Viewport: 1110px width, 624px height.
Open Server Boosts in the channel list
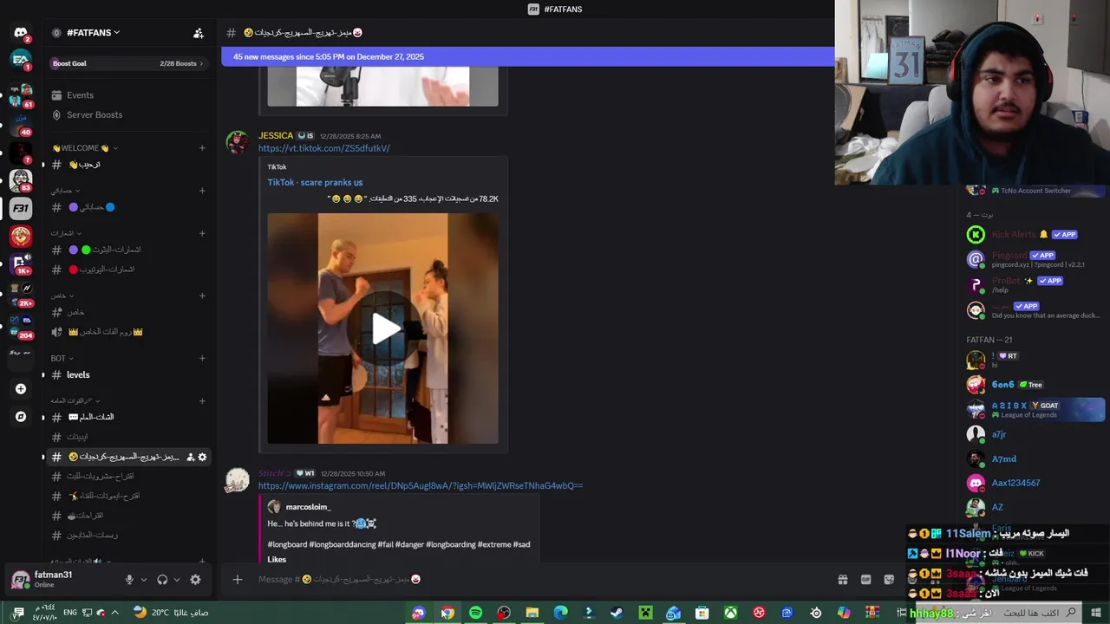[x=128, y=114]
